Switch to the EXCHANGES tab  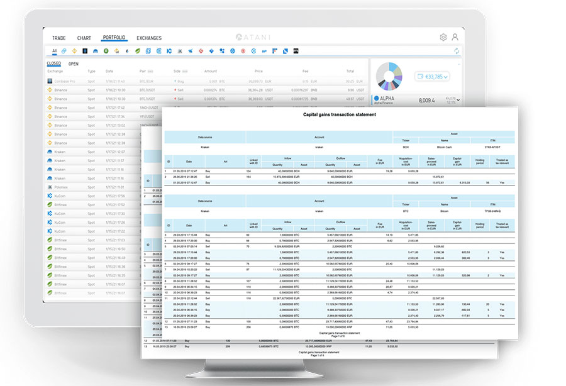(149, 38)
